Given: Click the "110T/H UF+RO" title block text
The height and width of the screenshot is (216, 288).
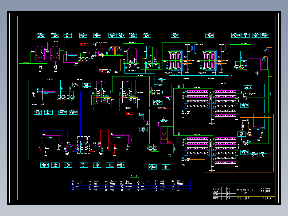Looking at the screenshot, I should pyautogui.click(x=246, y=190).
